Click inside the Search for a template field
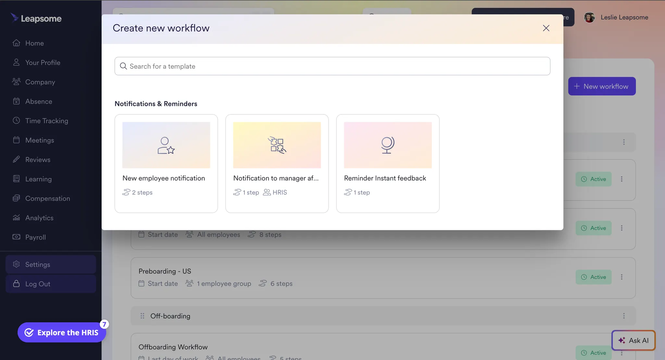The width and height of the screenshot is (665, 360). [331, 66]
